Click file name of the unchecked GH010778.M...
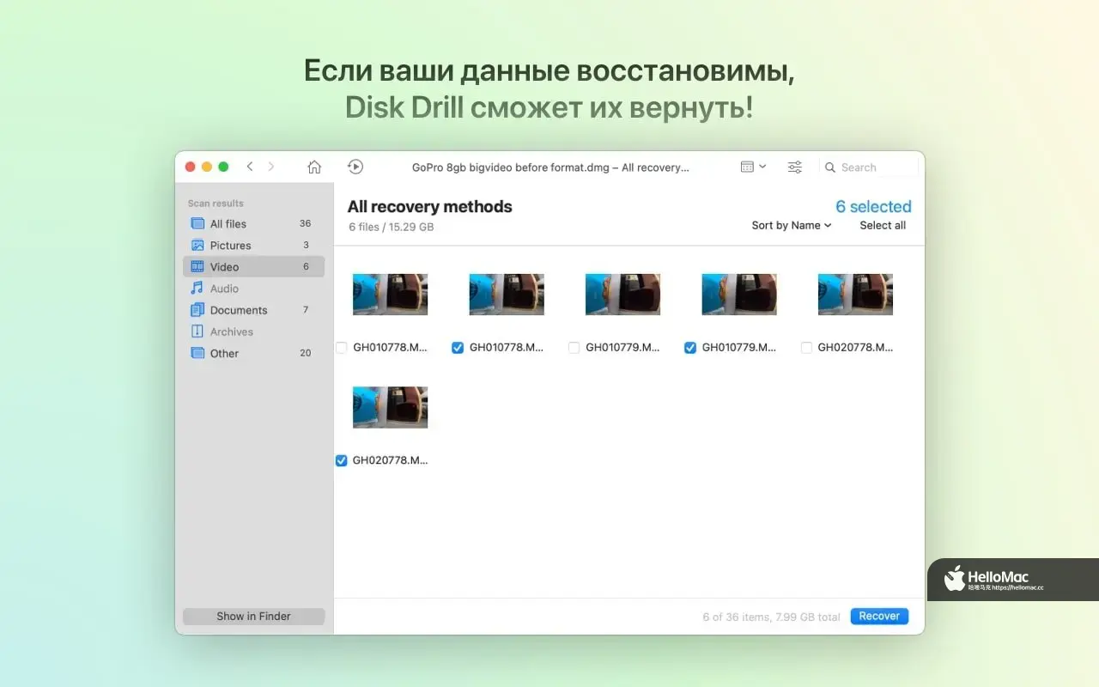 390,348
